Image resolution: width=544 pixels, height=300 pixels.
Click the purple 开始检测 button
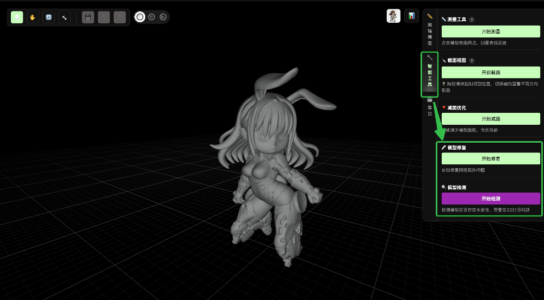(491, 199)
